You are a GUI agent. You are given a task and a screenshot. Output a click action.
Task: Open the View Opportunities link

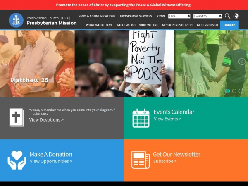[x=51, y=161]
